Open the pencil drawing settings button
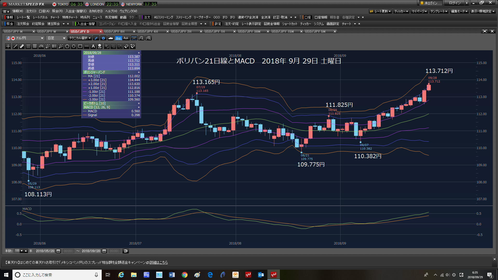 coord(96,38)
